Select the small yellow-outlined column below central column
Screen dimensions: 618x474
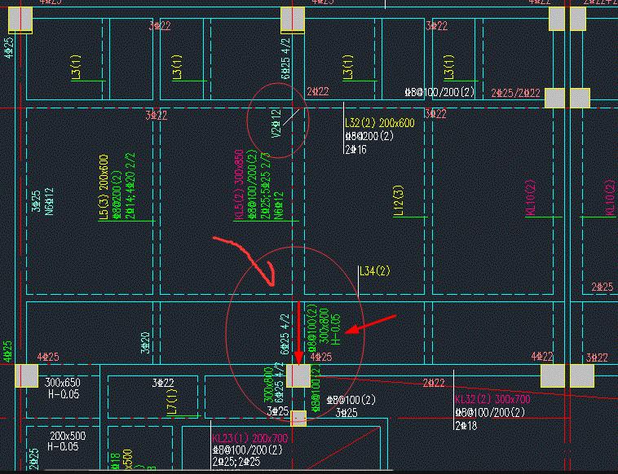pyautogui.click(x=298, y=418)
